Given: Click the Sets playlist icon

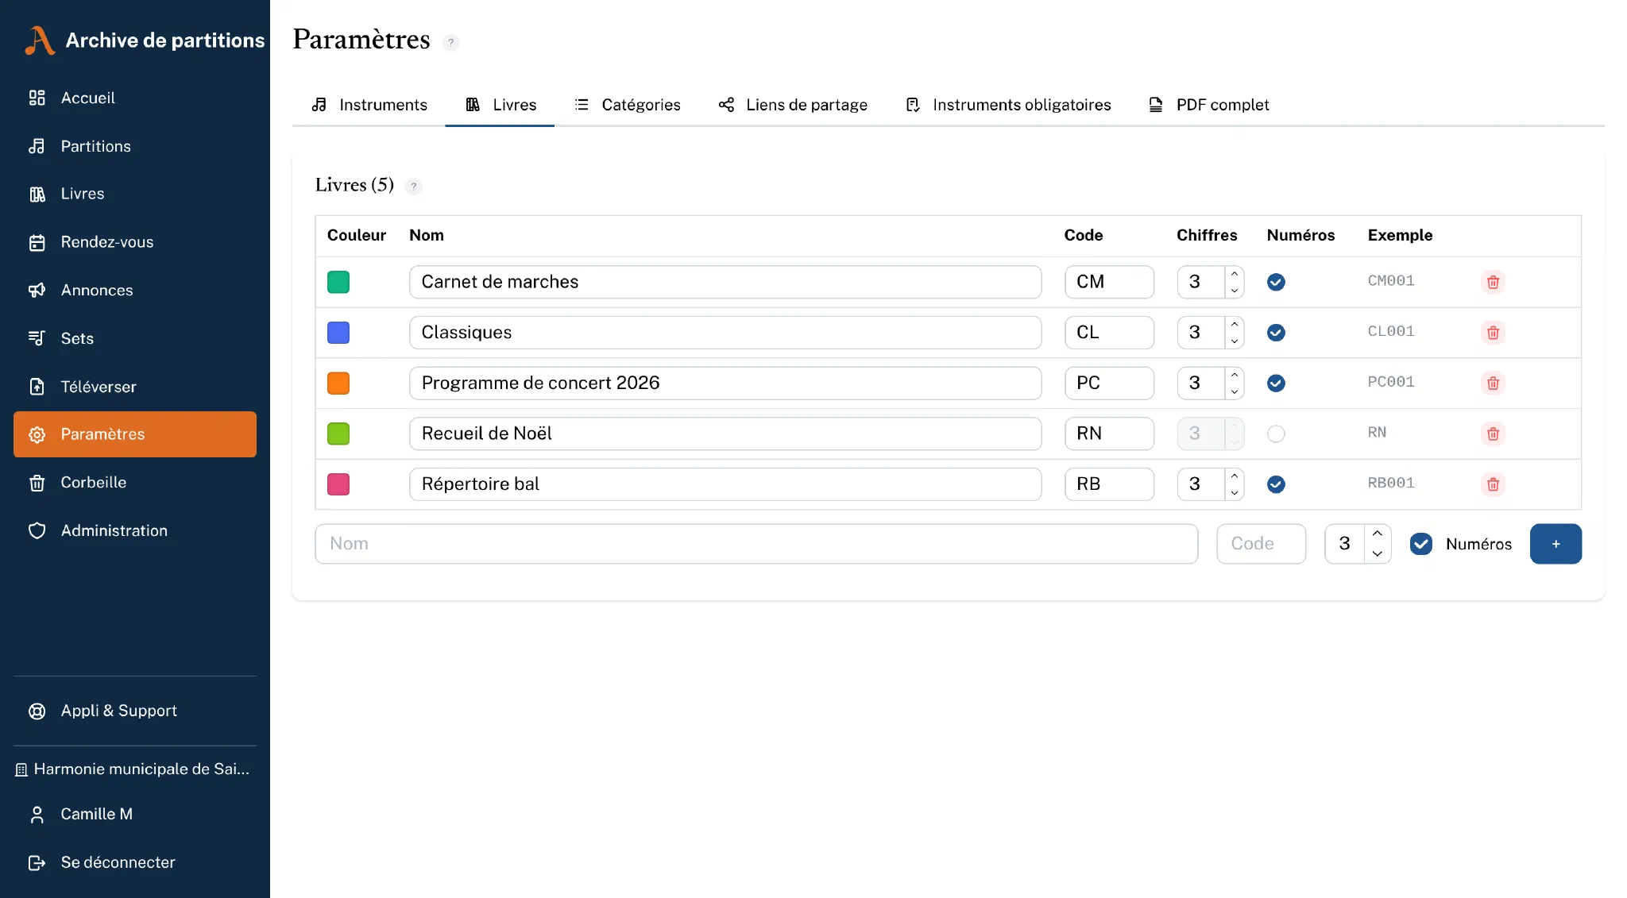Looking at the screenshot, I should (x=37, y=338).
